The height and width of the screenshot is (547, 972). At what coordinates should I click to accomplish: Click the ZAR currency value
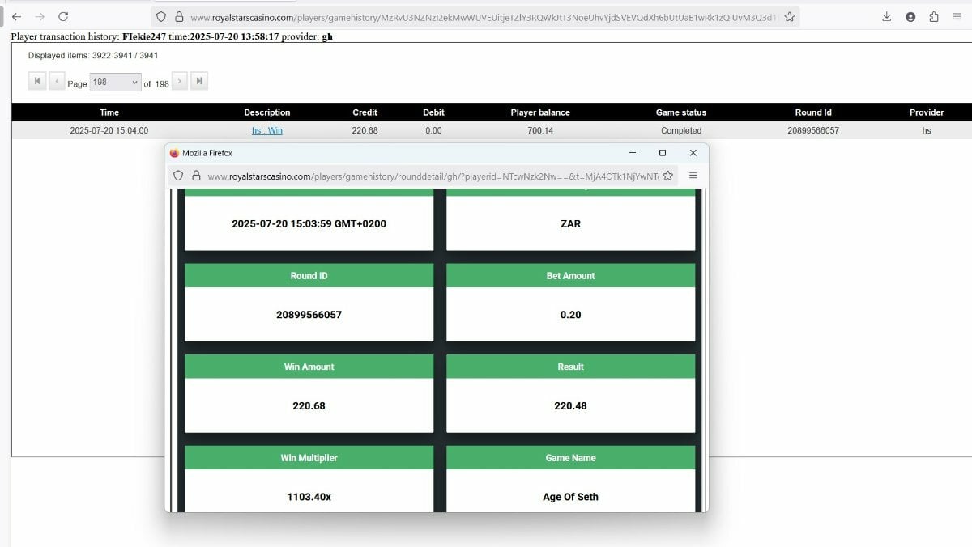pyautogui.click(x=571, y=223)
